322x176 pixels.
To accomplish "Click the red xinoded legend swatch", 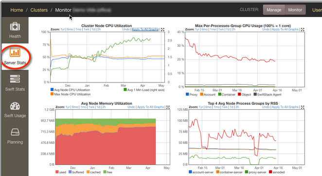I will 270,172.
